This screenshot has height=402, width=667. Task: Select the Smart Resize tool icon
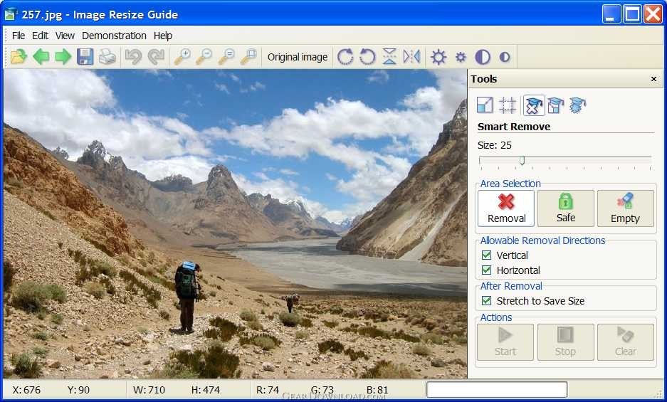[x=555, y=105]
